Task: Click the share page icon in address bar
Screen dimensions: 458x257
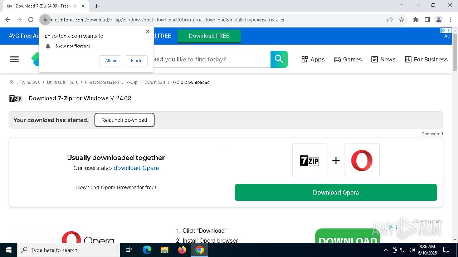Action: click(x=390, y=20)
